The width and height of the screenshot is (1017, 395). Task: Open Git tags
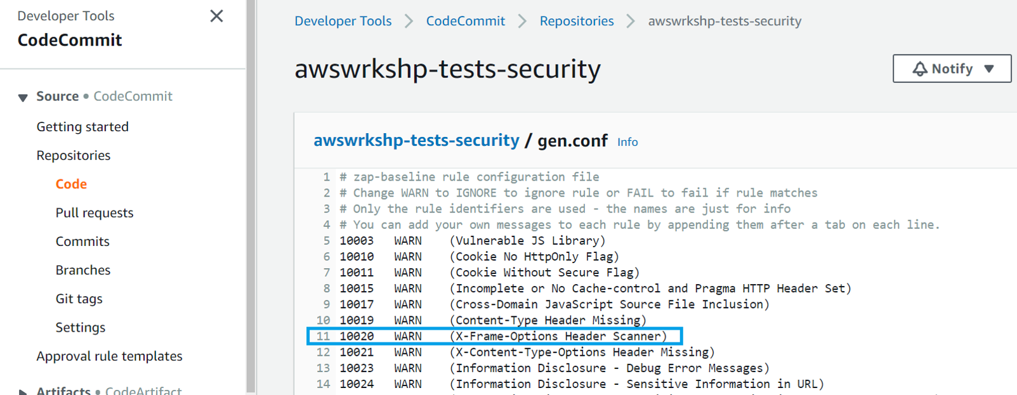79,299
